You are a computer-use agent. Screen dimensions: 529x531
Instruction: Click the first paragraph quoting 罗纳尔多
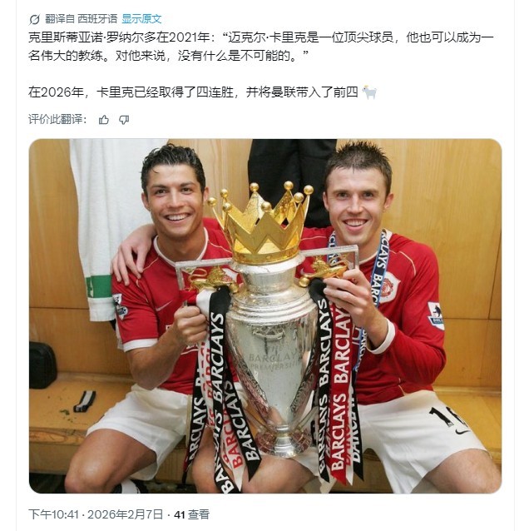tap(261, 46)
